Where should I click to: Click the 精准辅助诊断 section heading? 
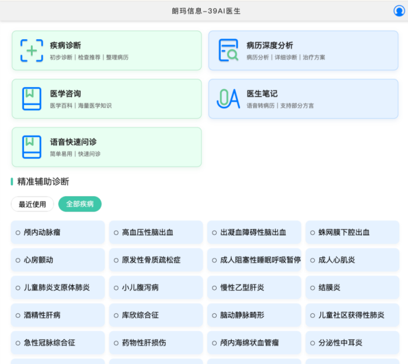pyautogui.click(x=43, y=182)
